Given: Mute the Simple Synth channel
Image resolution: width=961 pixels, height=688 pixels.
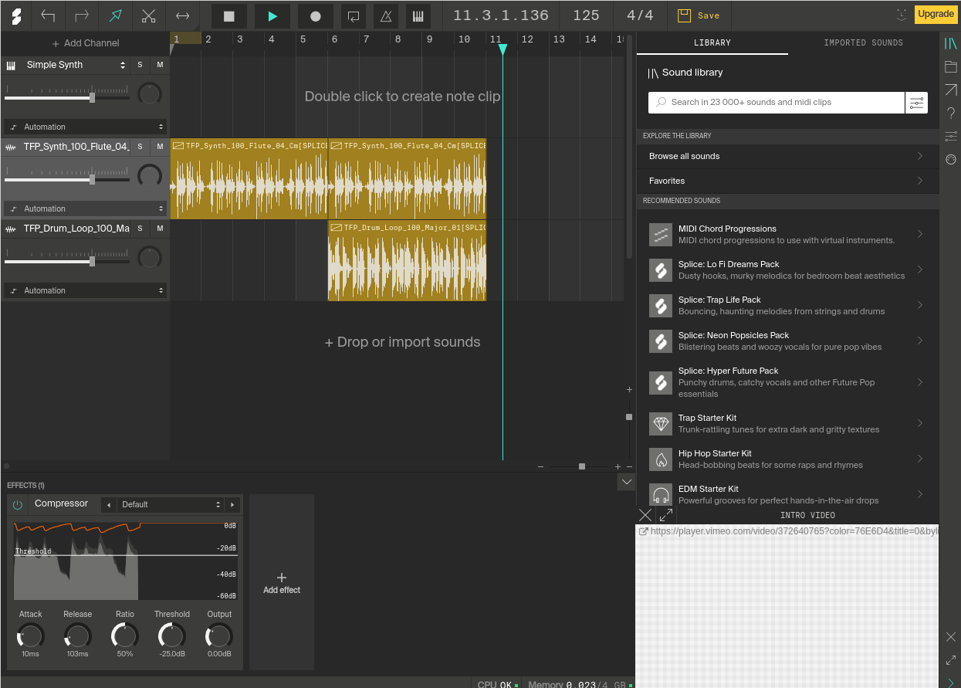Looking at the screenshot, I should click(x=160, y=65).
